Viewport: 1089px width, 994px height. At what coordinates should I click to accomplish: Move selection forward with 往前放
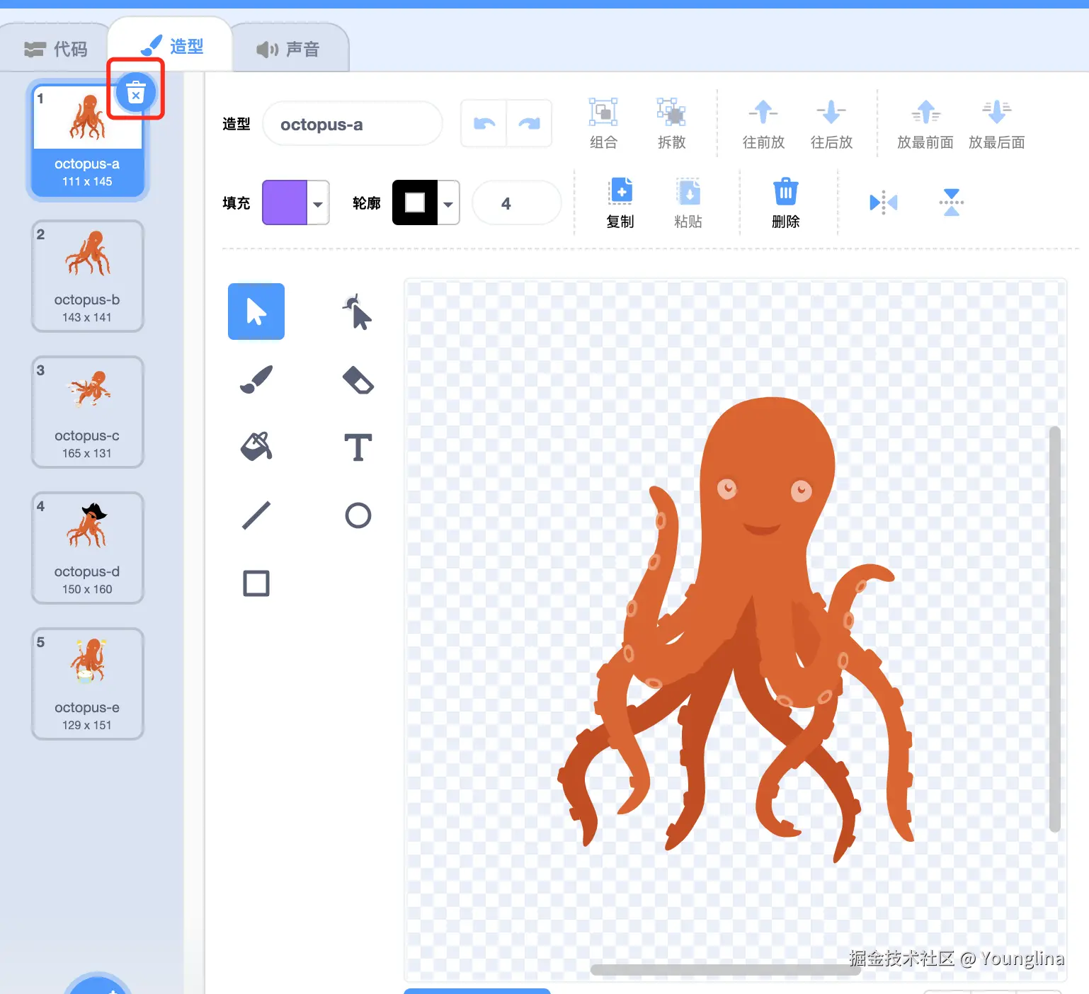(763, 123)
